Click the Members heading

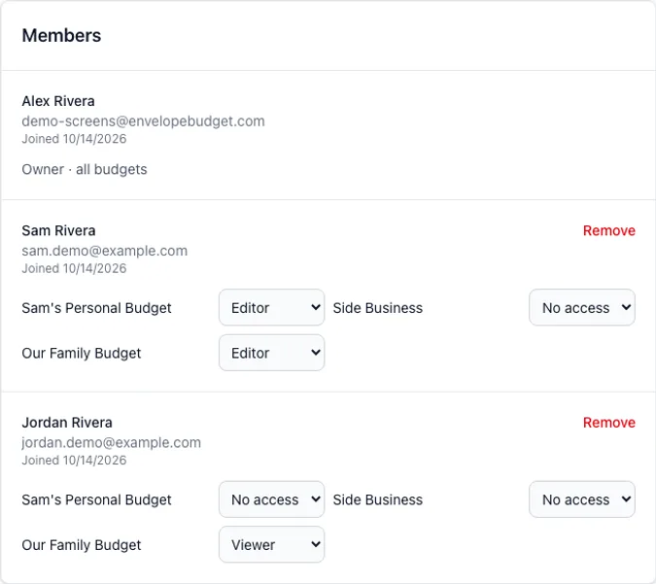point(61,36)
